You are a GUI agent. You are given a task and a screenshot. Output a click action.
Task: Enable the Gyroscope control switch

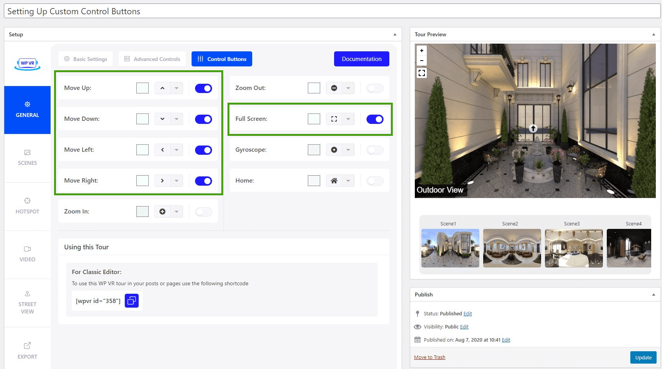(x=375, y=150)
